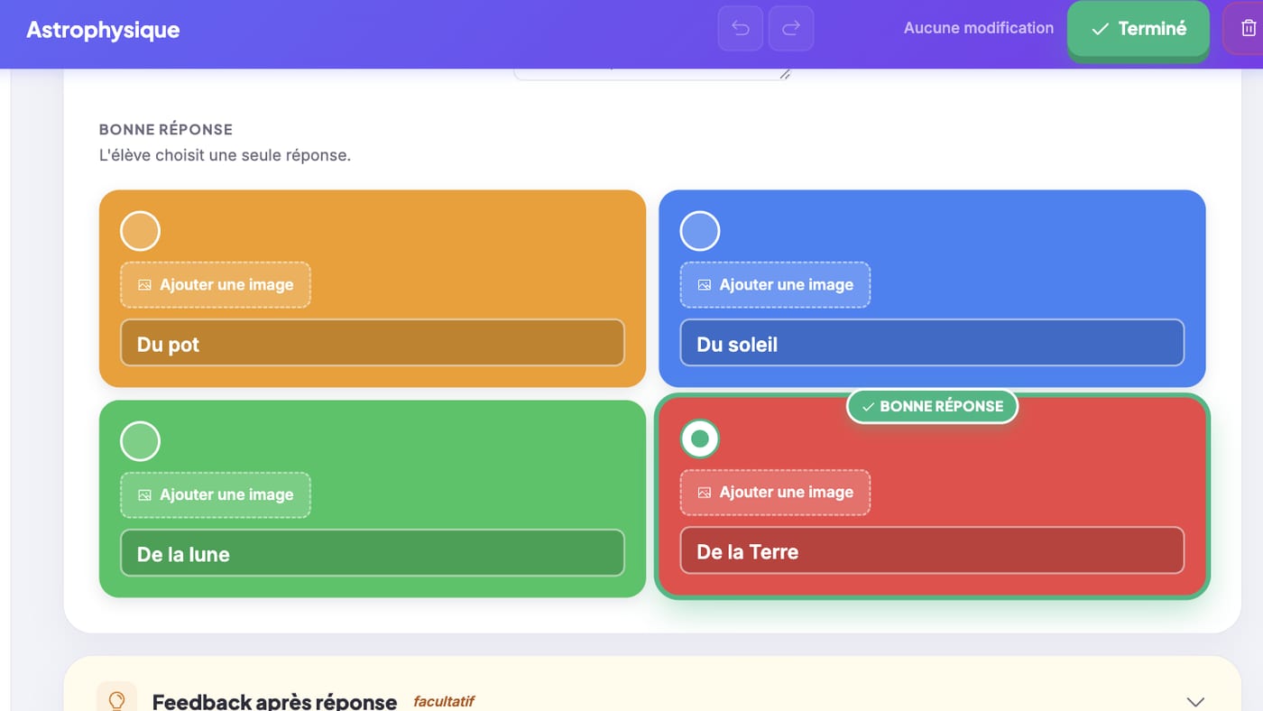Add an image to "Du pot" answer

(x=216, y=284)
